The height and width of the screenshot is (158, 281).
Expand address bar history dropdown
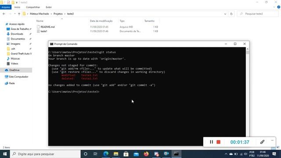pyautogui.click(x=225, y=14)
